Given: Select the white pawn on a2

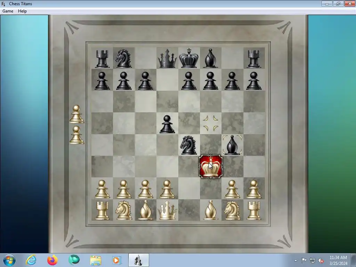Looking at the screenshot, I should (x=102, y=189).
